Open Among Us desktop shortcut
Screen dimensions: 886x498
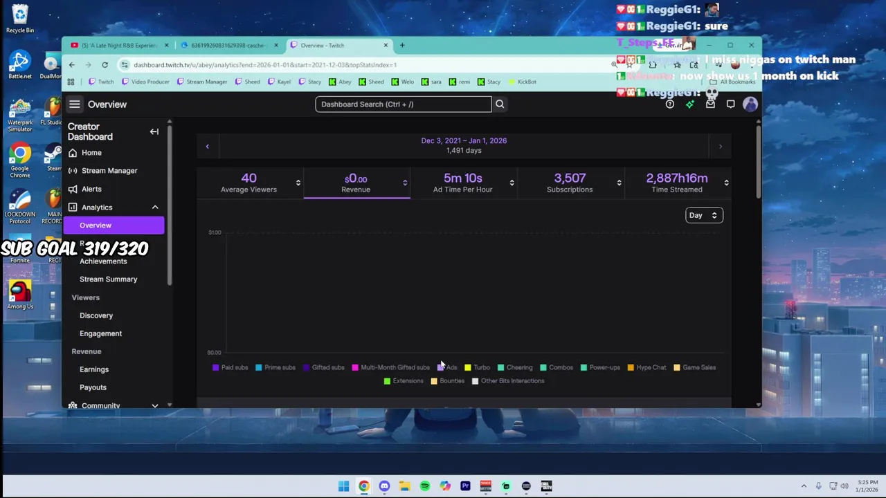pos(20,295)
